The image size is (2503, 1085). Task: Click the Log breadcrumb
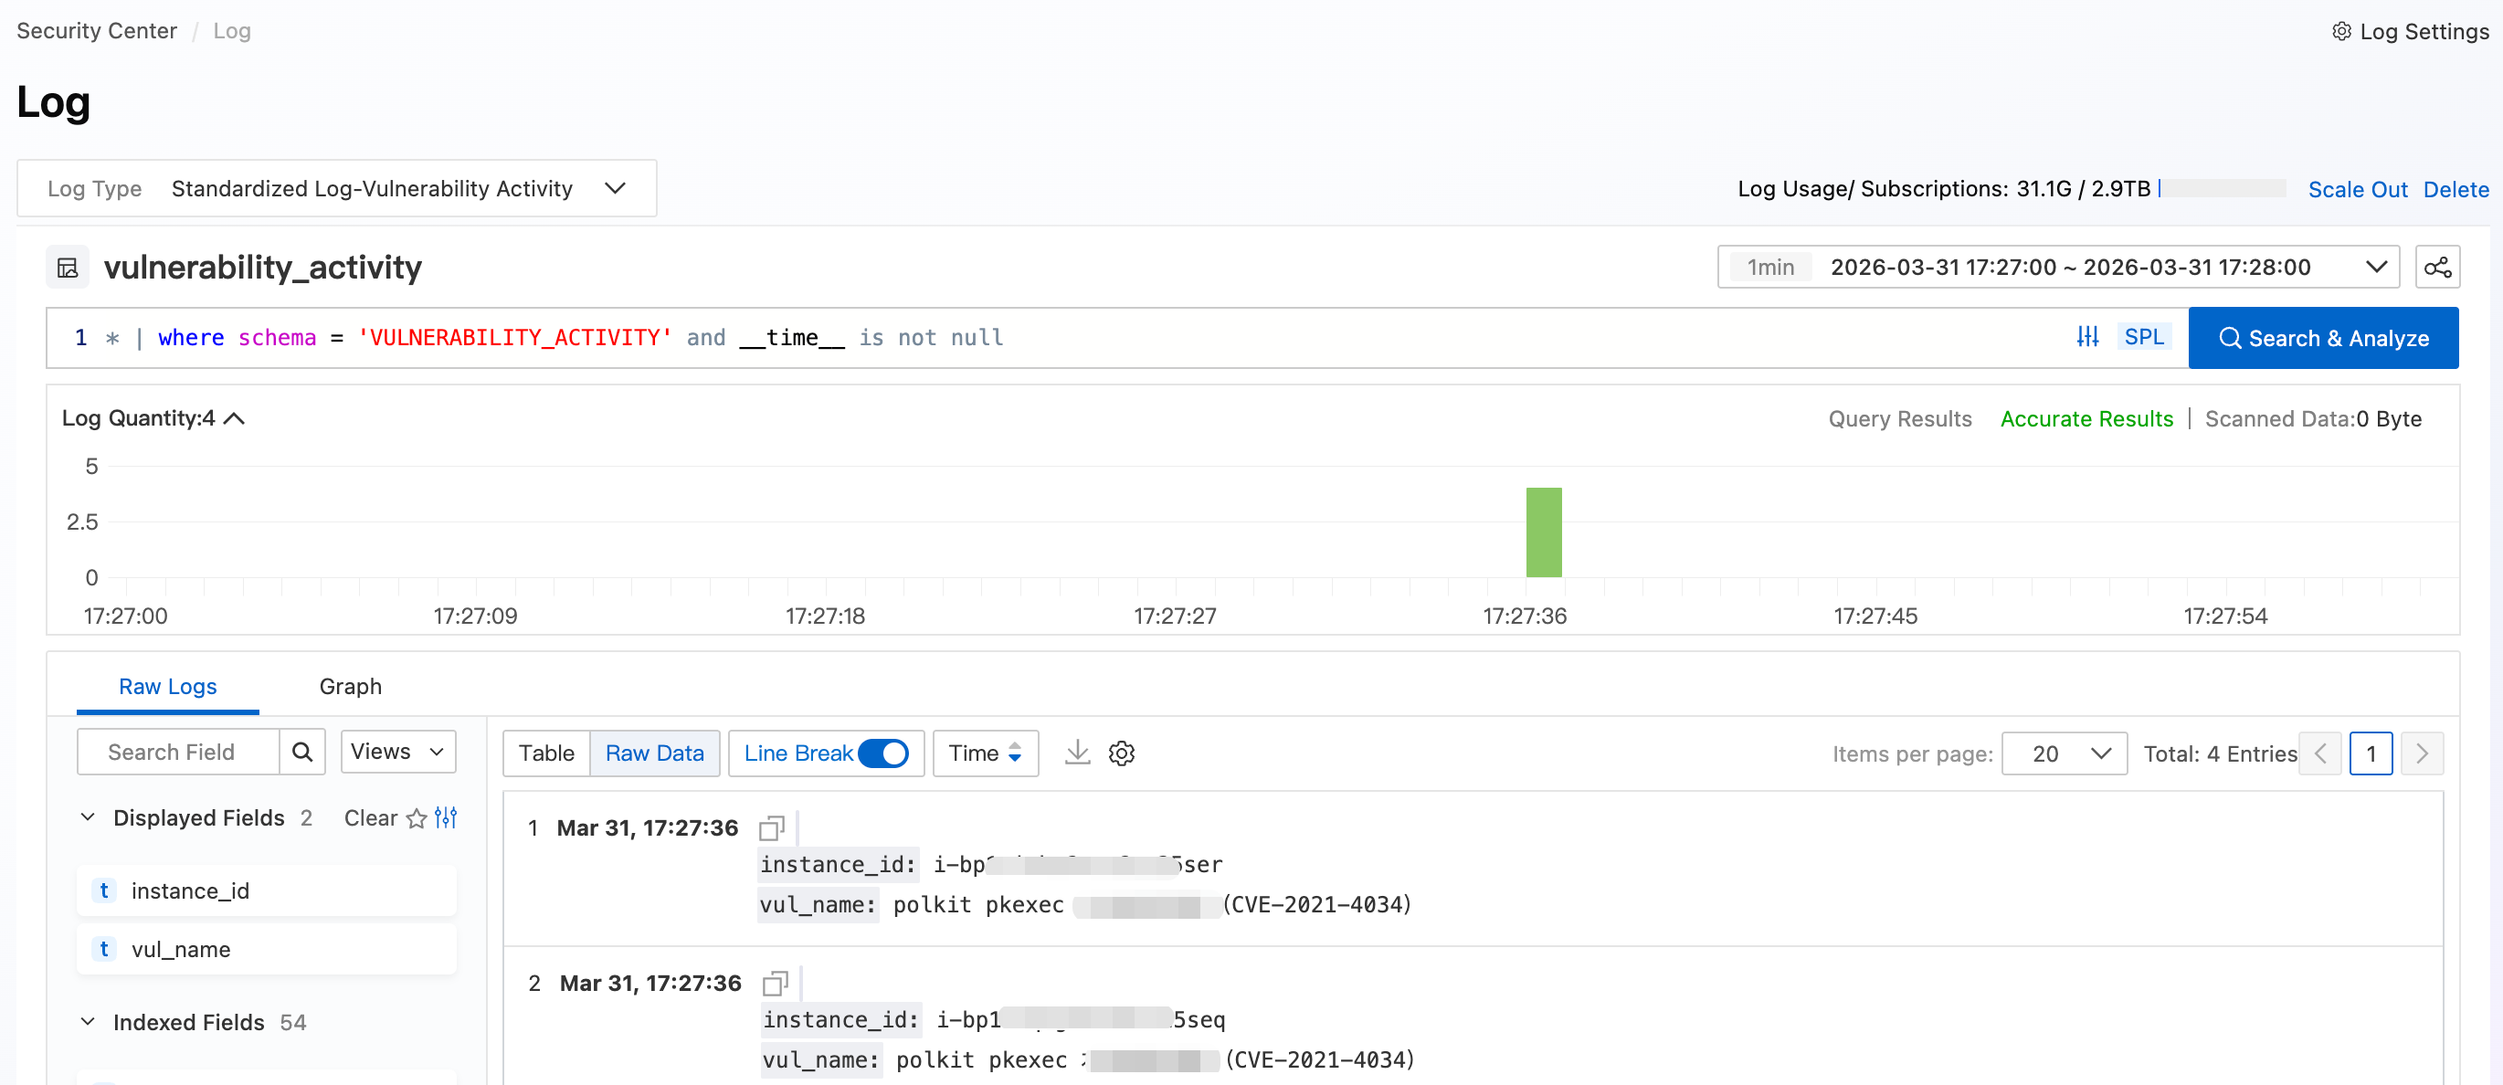click(x=231, y=31)
